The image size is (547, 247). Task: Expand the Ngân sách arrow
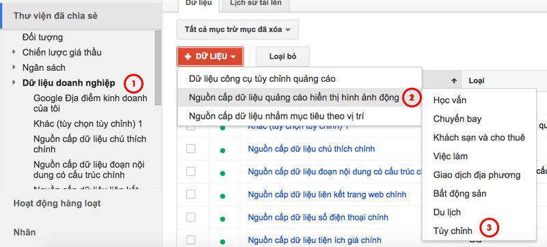coord(14,67)
